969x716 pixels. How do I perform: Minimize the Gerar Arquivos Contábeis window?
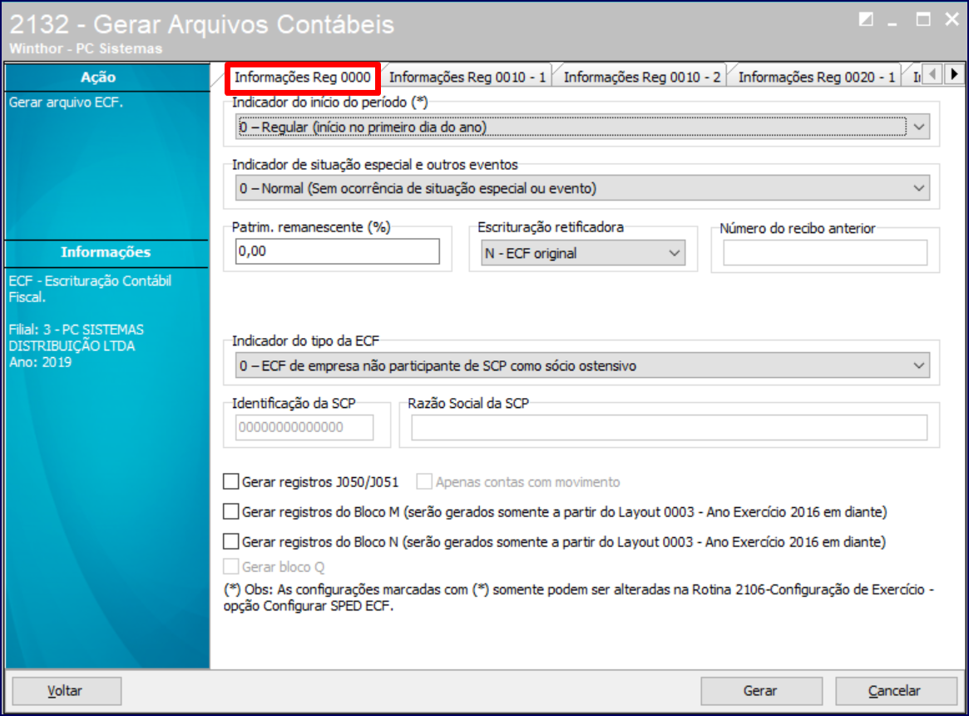pos(892,22)
